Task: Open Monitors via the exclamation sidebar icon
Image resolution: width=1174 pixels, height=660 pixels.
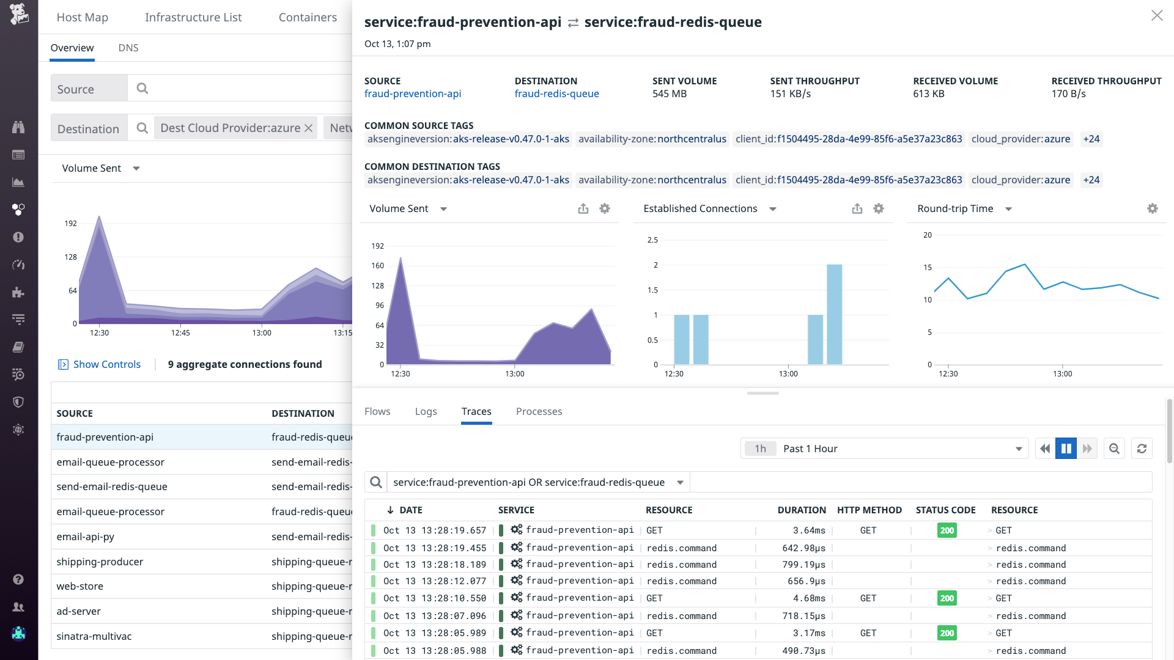Action: pos(18,237)
